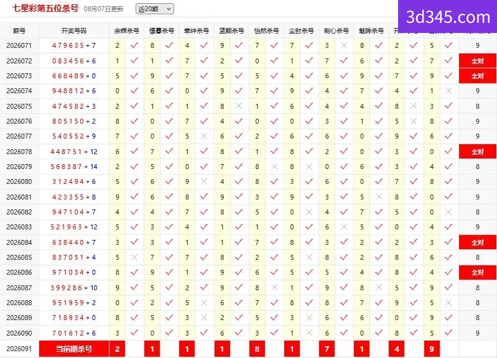Click the 3d345.com purple banner
The width and height of the screenshot is (497, 358).
click(x=448, y=17)
